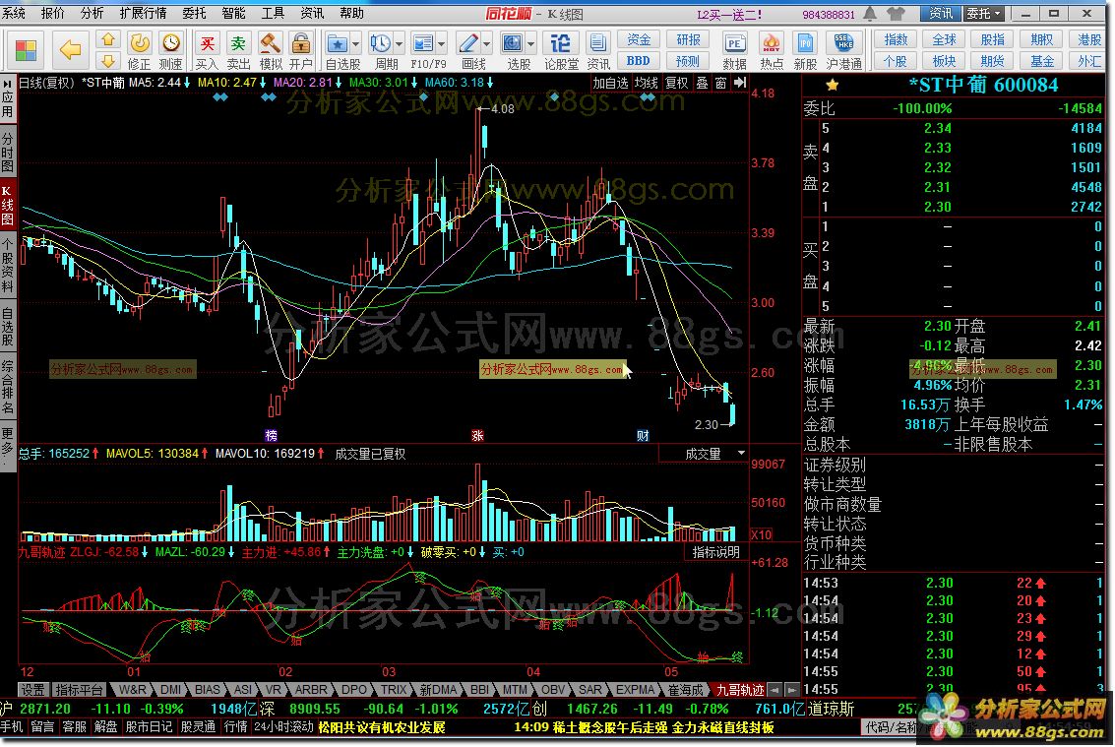1115x747 pixels.
Task: Toggle the 窗 multi-window layout option
Action: [721, 83]
